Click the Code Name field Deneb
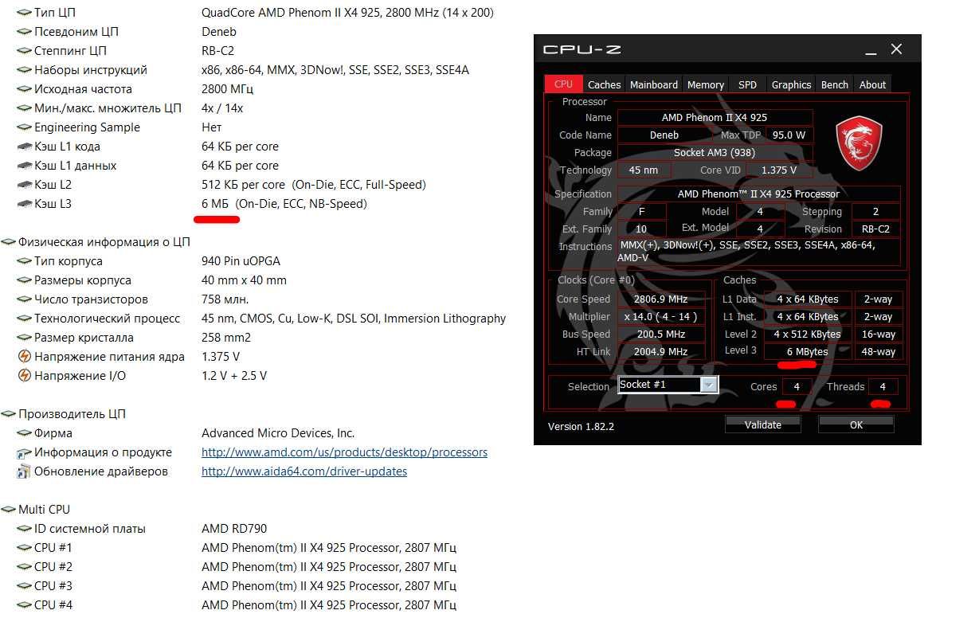Image resolution: width=979 pixels, height=618 pixels. click(664, 135)
